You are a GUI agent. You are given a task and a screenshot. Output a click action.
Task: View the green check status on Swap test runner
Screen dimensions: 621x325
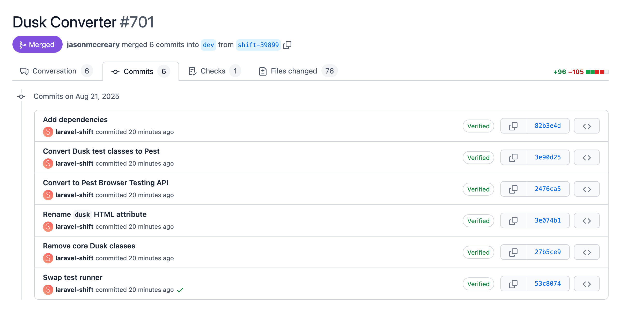(180, 290)
